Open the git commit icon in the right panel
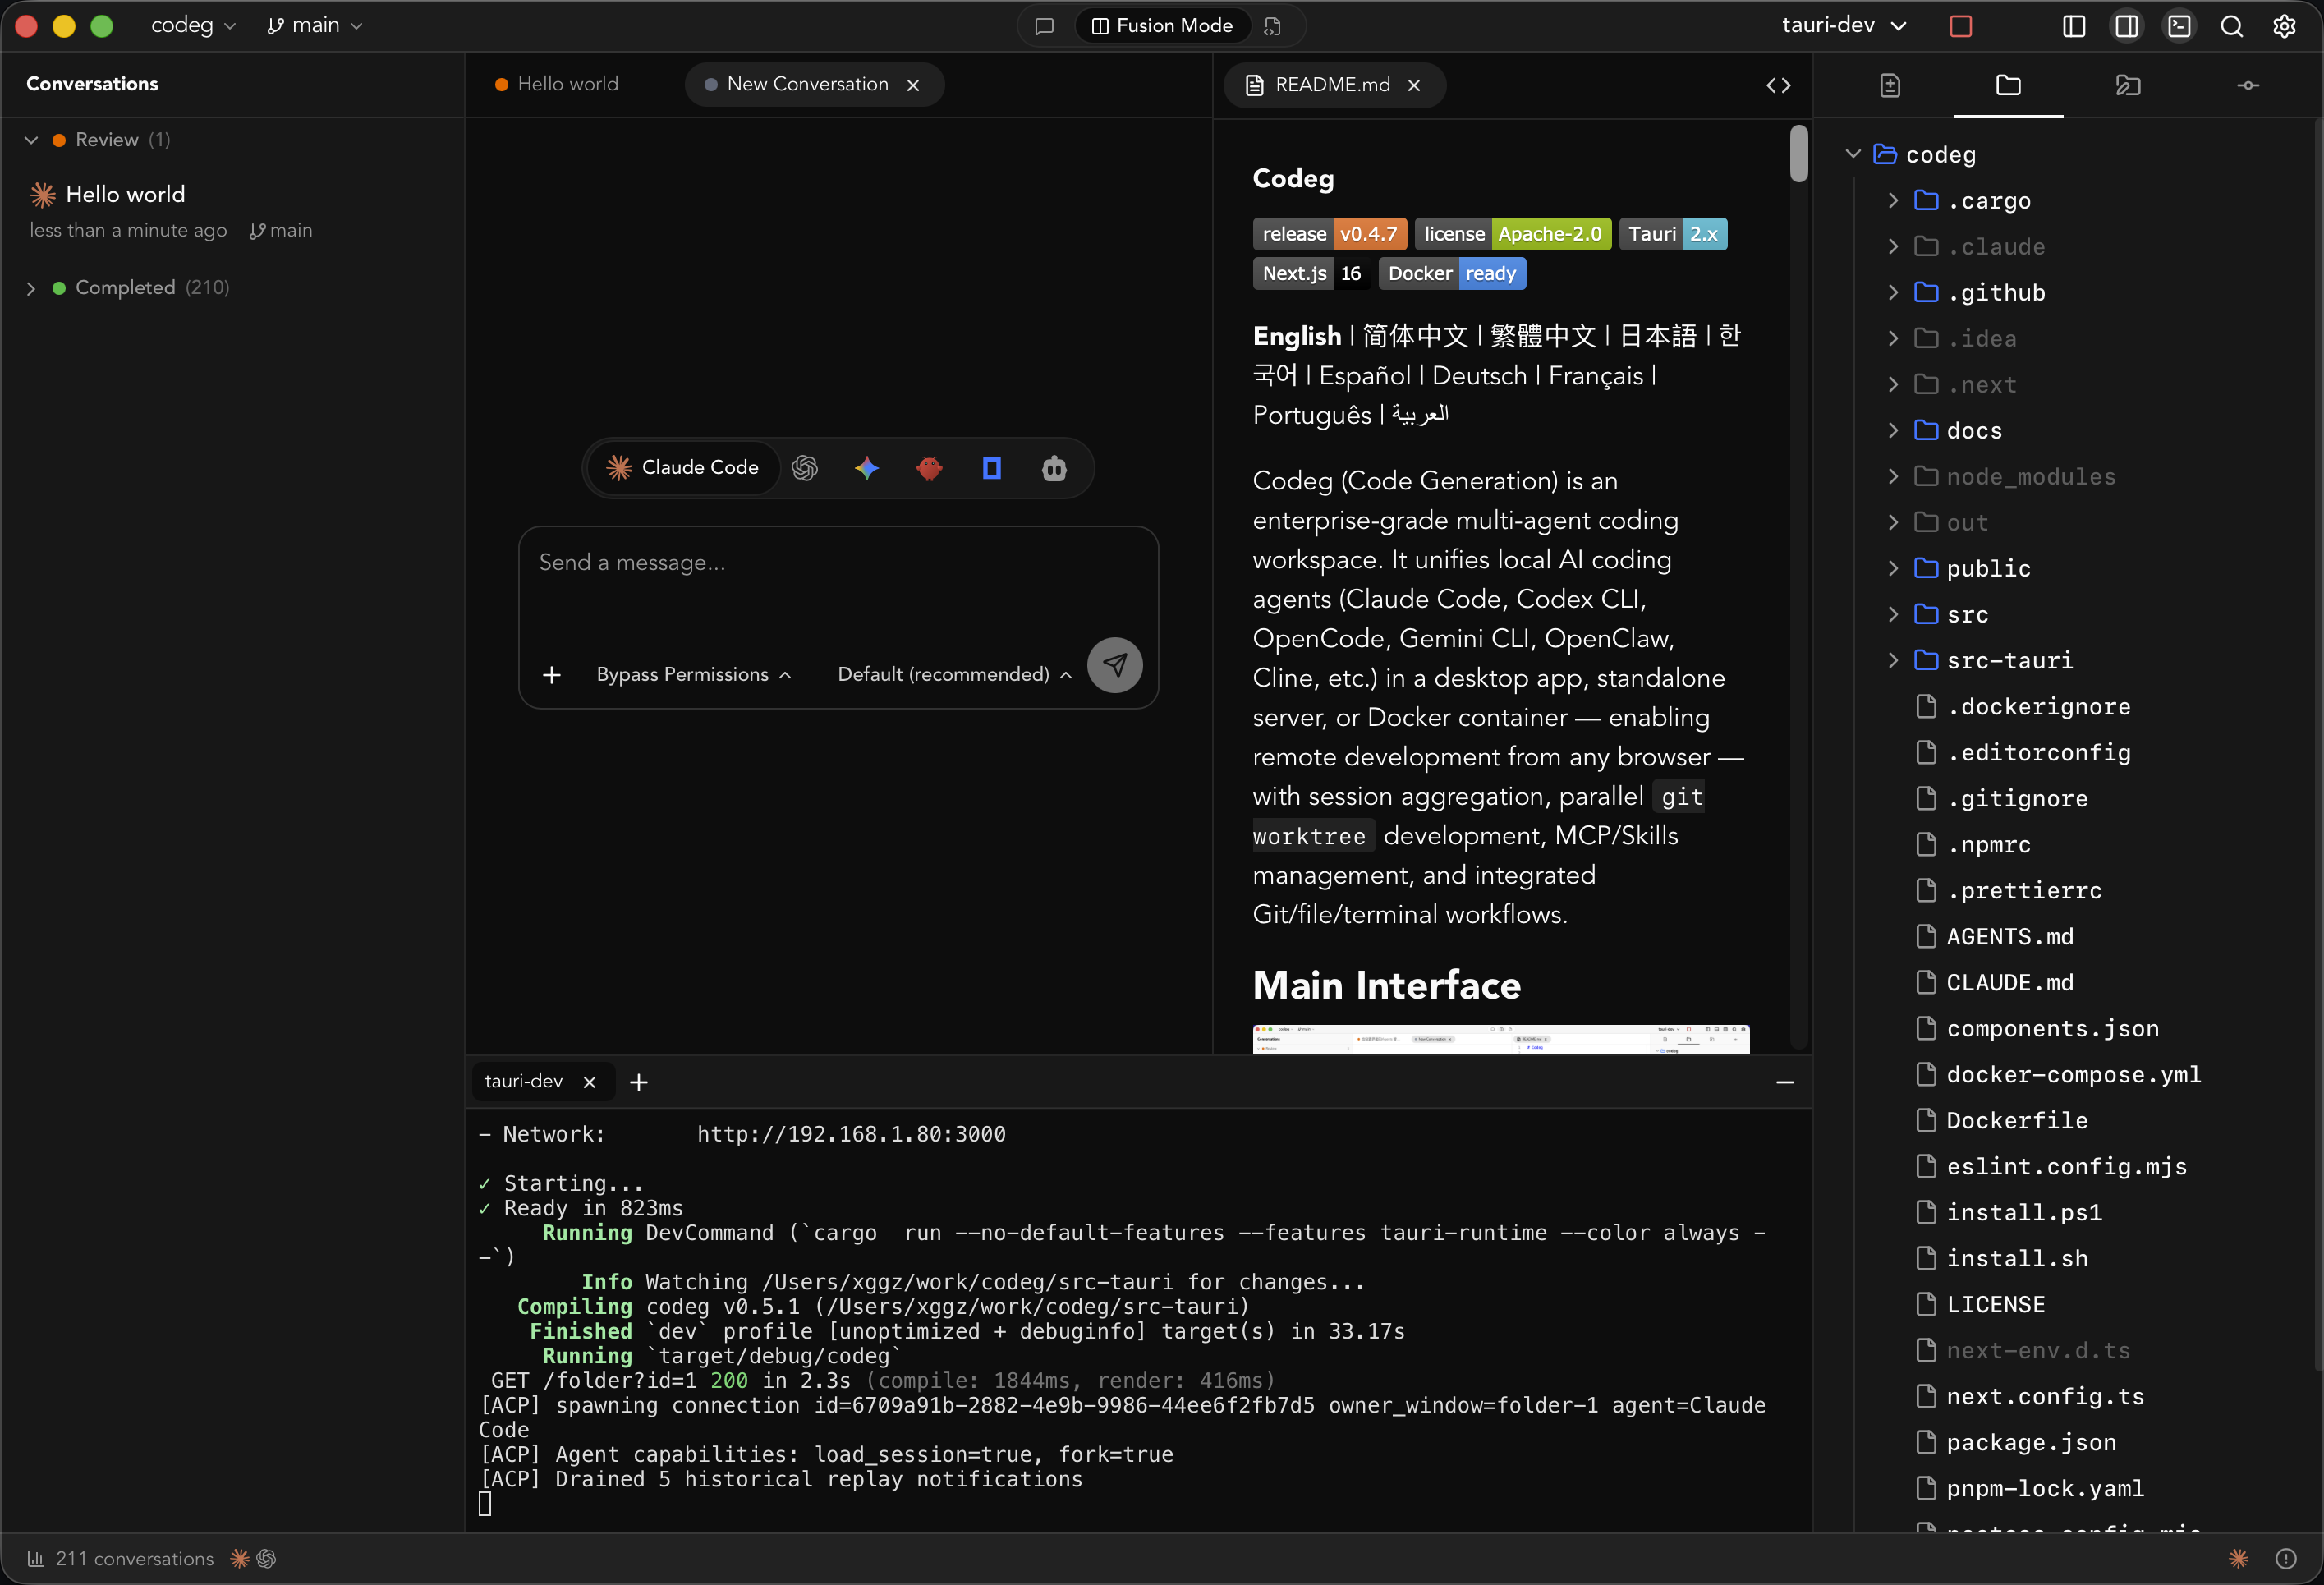This screenshot has height=1585, width=2324. (x=2247, y=85)
